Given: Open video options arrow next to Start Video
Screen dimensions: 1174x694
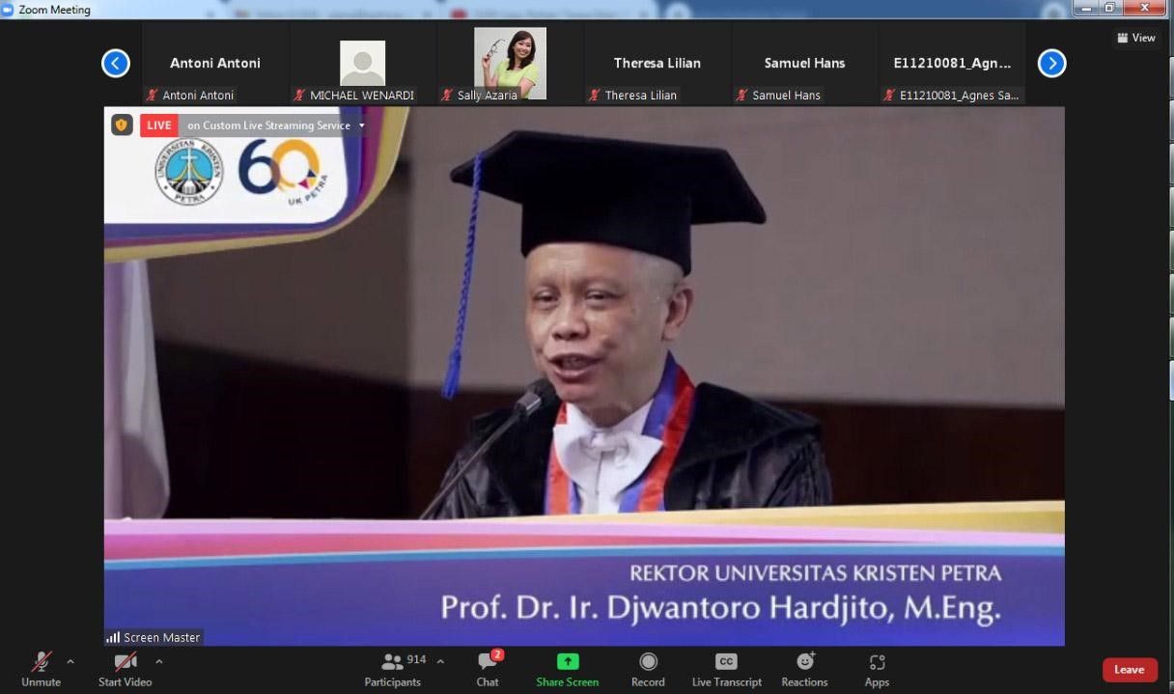Looking at the screenshot, I should coord(159,662).
